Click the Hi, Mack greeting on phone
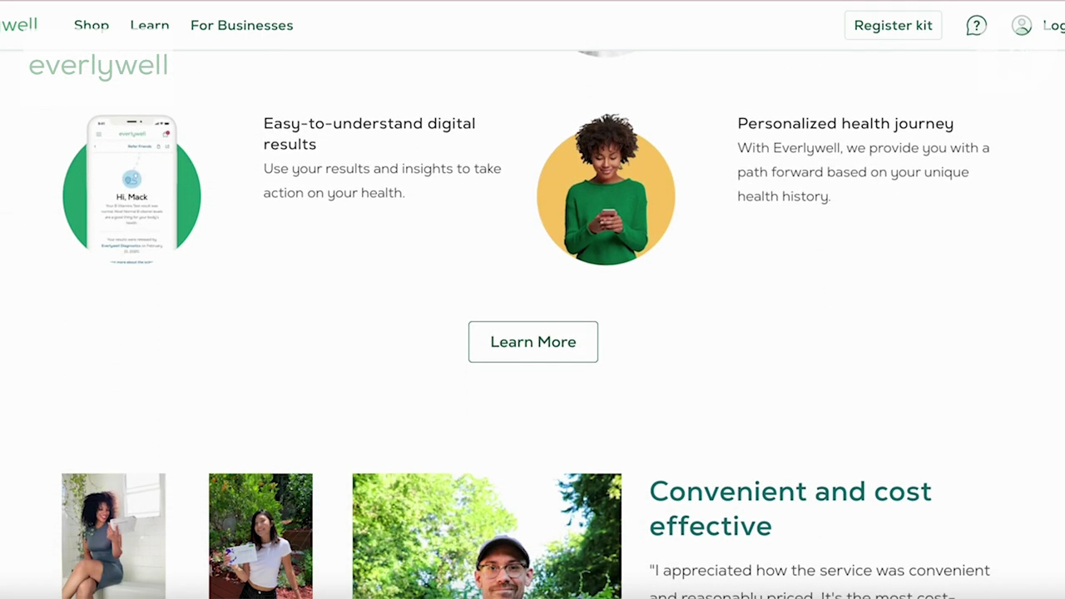The height and width of the screenshot is (599, 1065). 131,197
